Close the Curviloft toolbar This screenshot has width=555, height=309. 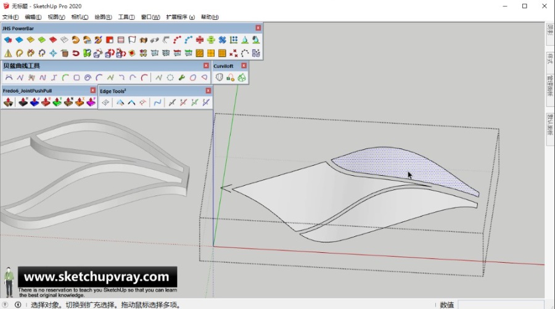tap(244, 65)
